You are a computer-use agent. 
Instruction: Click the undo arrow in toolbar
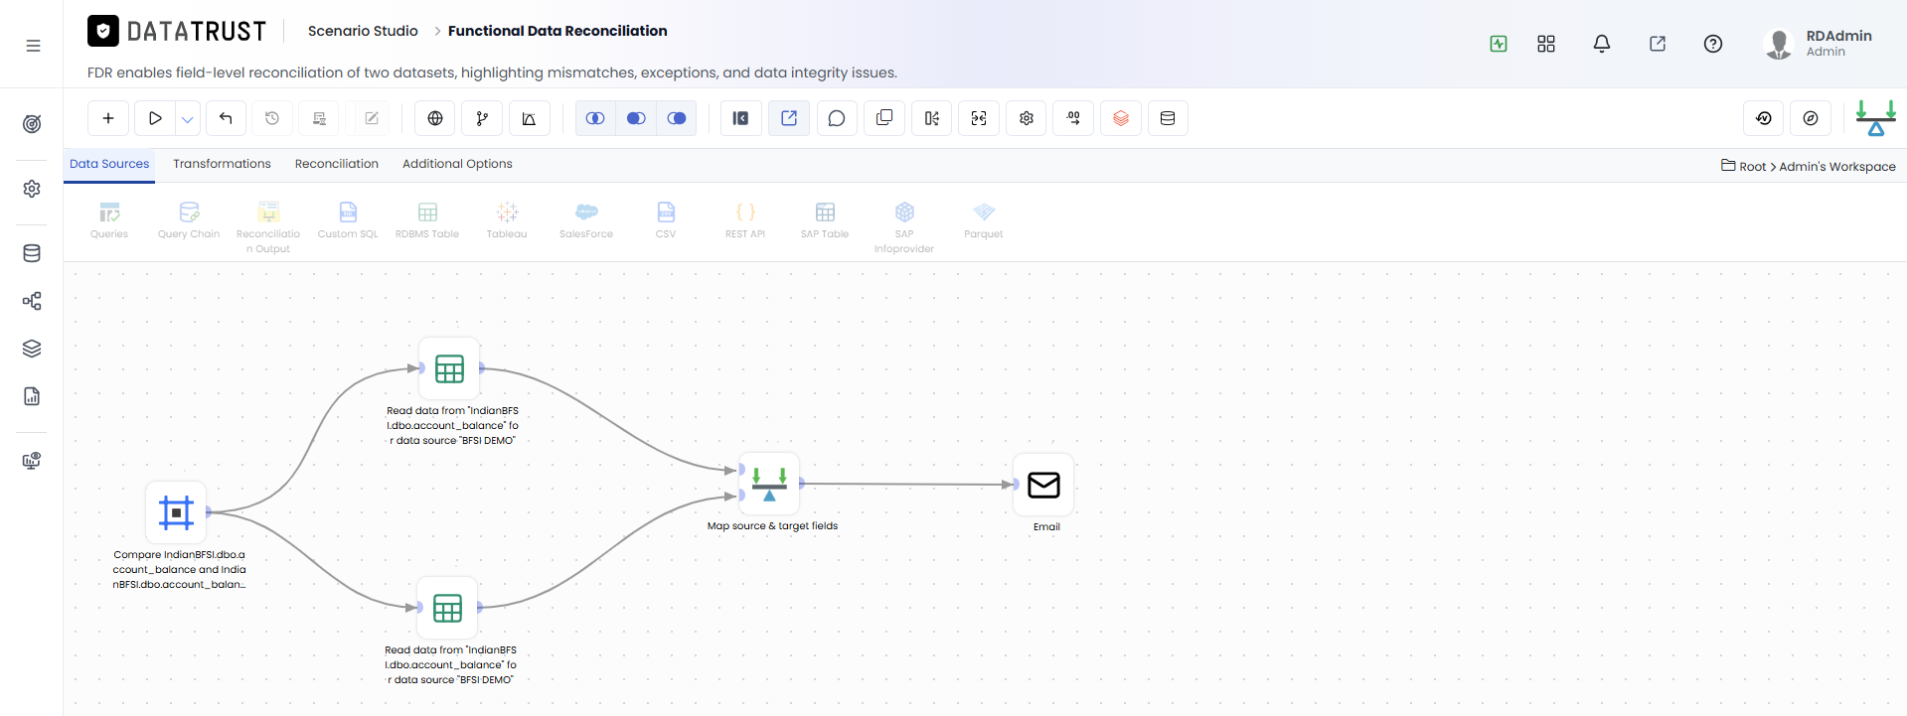point(226,118)
